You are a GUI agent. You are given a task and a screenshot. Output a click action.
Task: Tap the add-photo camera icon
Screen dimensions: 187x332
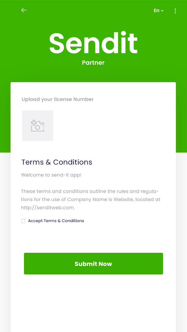click(37, 126)
